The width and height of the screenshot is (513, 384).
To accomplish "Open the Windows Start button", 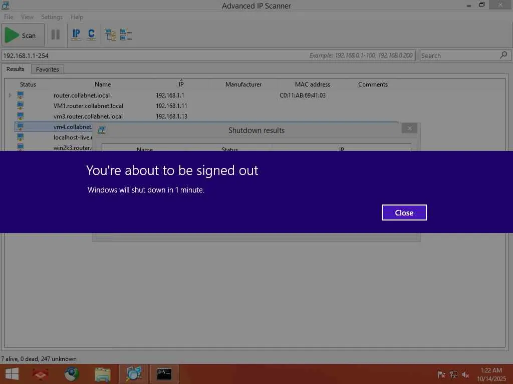I will pos(12,374).
